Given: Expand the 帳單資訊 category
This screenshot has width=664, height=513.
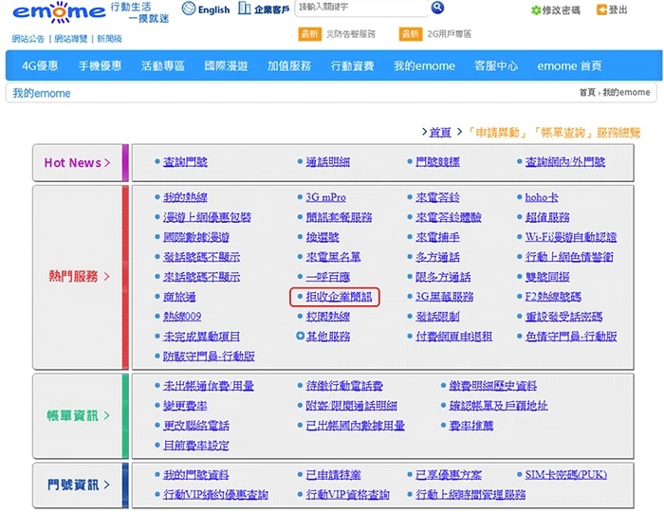Looking at the screenshot, I should click(79, 415).
